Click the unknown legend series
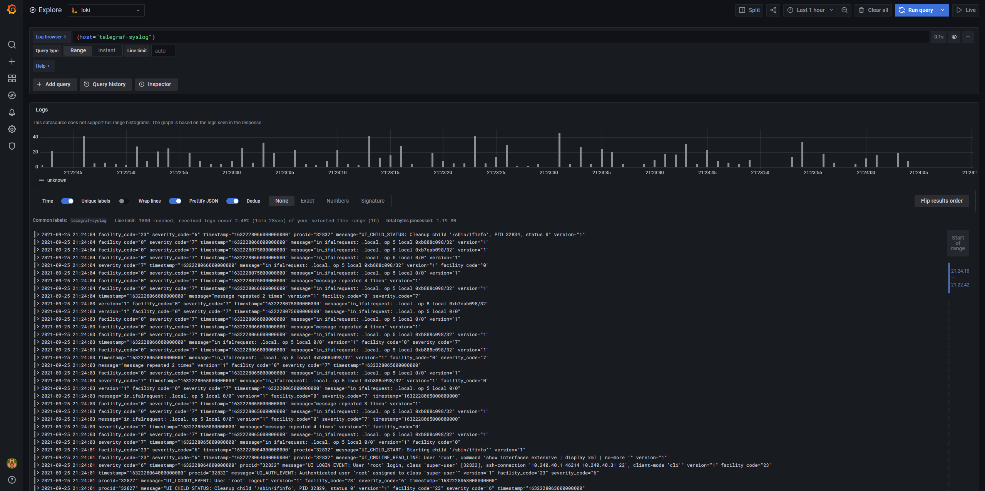 pos(57,180)
